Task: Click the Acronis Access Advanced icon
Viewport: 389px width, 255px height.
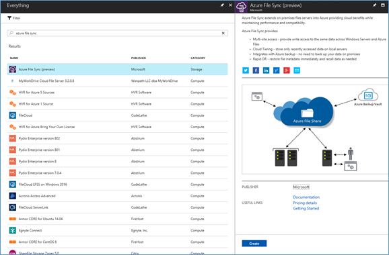Action: [13, 196]
